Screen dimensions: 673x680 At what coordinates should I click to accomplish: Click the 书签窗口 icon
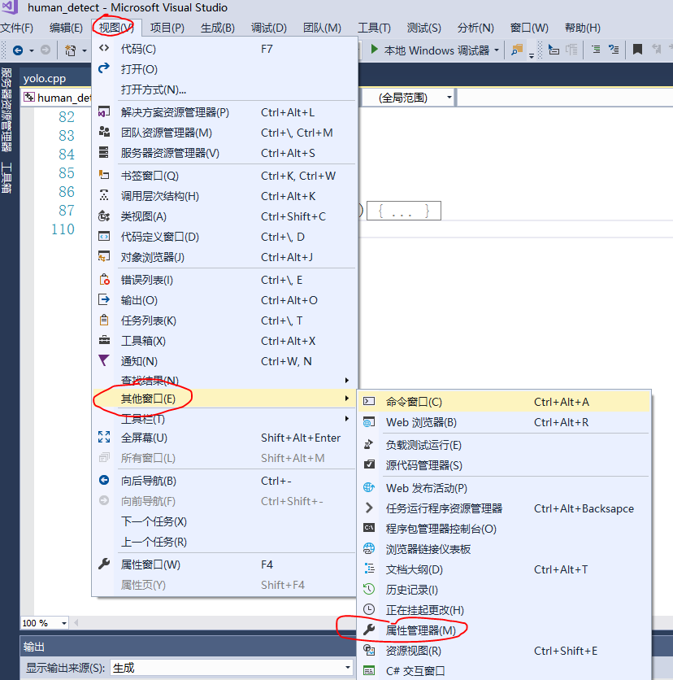[104, 175]
